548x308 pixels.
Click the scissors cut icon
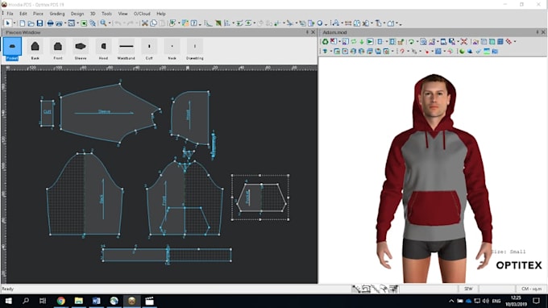(x=145, y=23)
